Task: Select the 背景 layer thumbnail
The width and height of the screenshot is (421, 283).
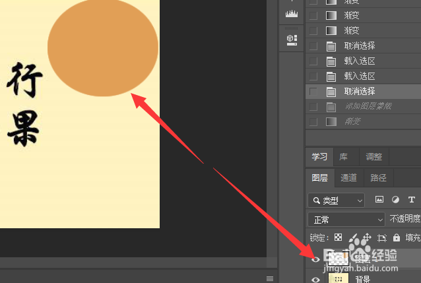Action: pyautogui.click(x=339, y=278)
